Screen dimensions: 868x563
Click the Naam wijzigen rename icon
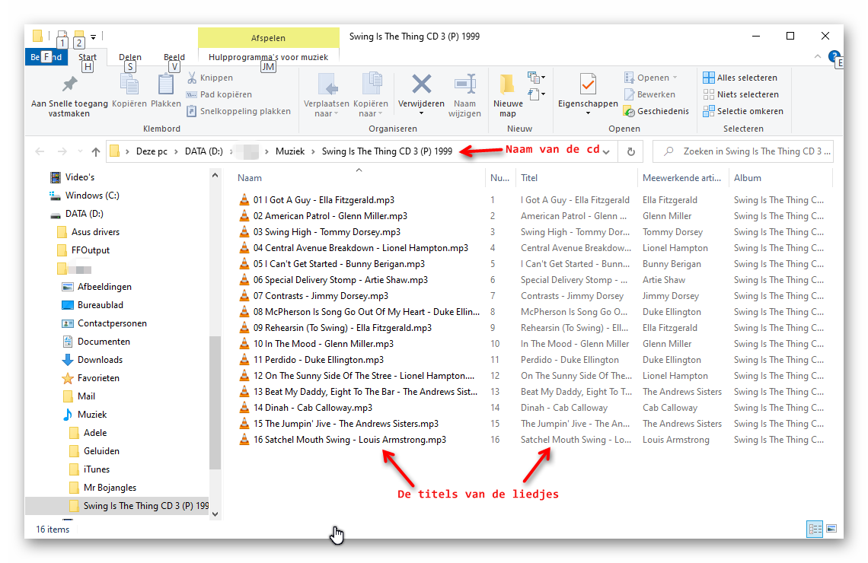464,84
